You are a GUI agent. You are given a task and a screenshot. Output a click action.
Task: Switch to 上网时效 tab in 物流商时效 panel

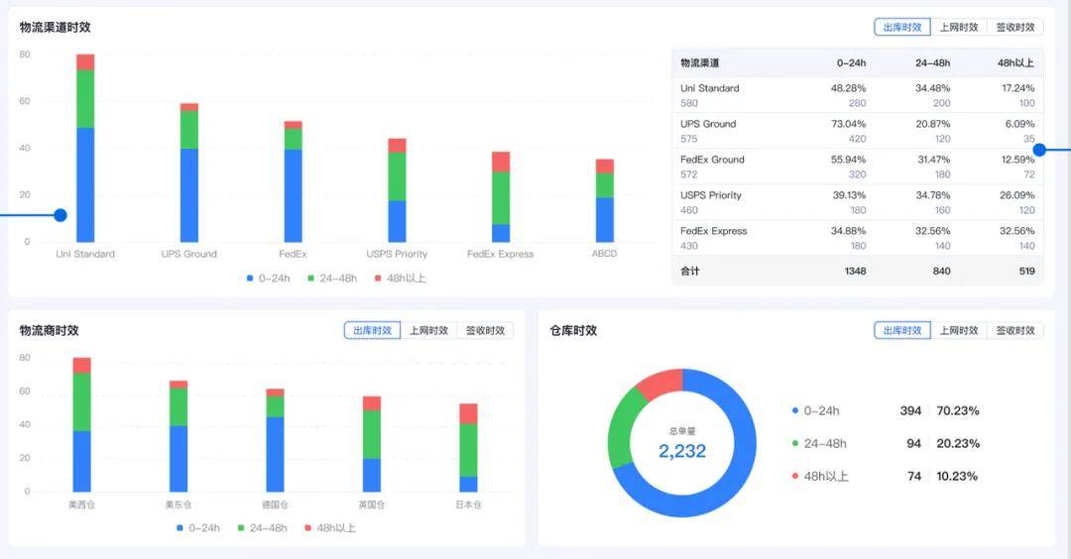click(x=429, y=330)
